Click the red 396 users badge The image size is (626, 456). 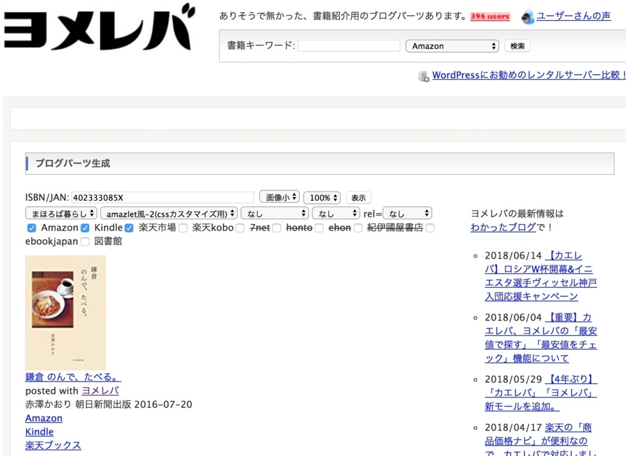490,16
